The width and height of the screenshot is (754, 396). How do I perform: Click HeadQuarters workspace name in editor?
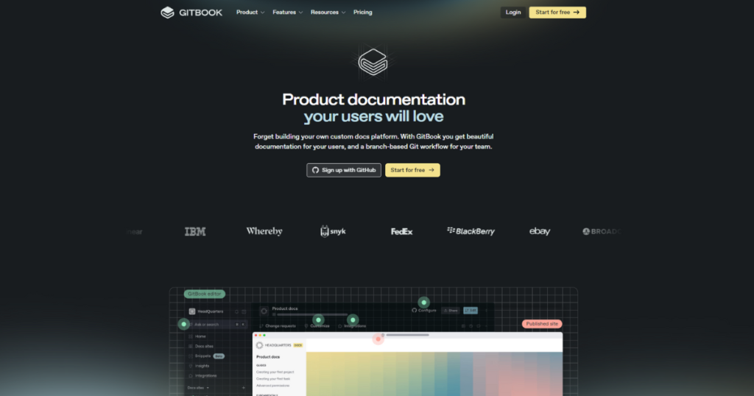(x=210, y=311)
